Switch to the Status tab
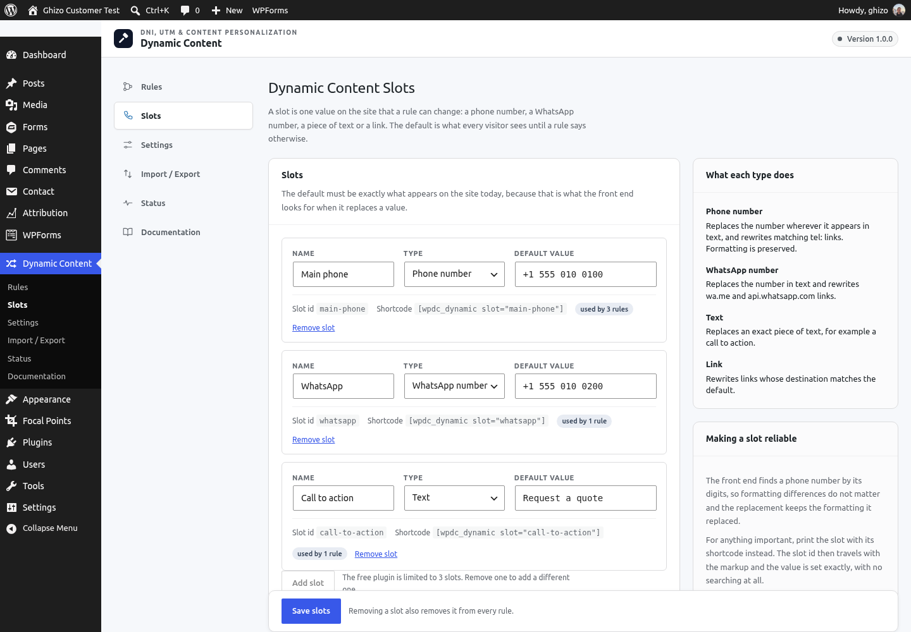The height and width of the screenshot is (632, 911). pyautogui.click(x=183, y=203)
